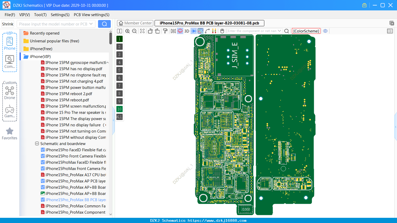397x223 pixels.
Task: Show PCB layer 5
Action: pos(119,70)
